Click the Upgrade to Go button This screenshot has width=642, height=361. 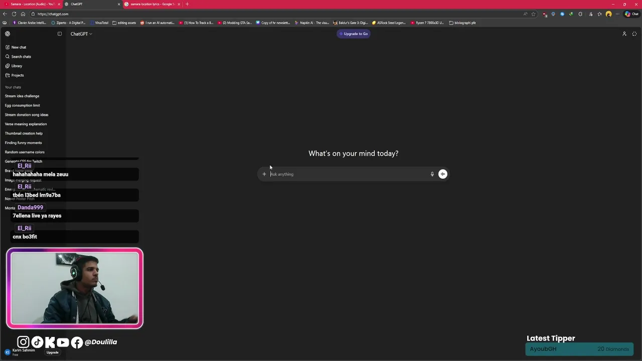tap(354, 34)
